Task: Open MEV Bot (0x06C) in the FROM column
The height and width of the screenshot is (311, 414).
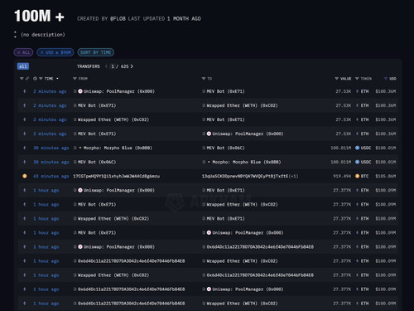Action: pos(97,162)
